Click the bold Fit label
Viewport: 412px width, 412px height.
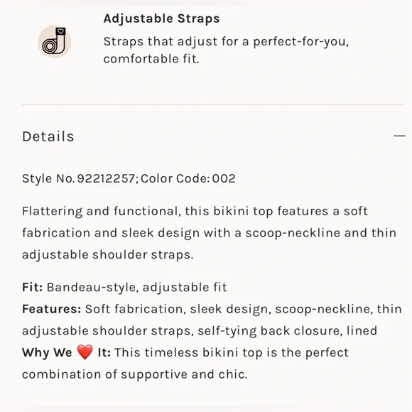click(x=32, y=287)
